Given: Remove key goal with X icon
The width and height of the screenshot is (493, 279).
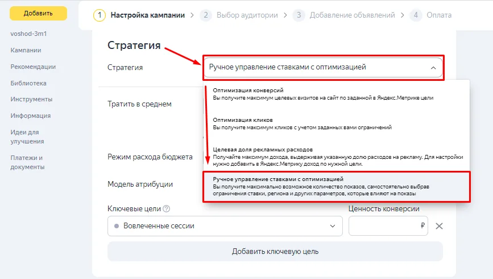Looking at the screenshot, I should (439, 226).
